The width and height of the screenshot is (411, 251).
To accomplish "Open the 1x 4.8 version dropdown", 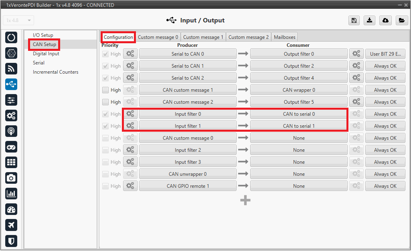I will 19,20.
